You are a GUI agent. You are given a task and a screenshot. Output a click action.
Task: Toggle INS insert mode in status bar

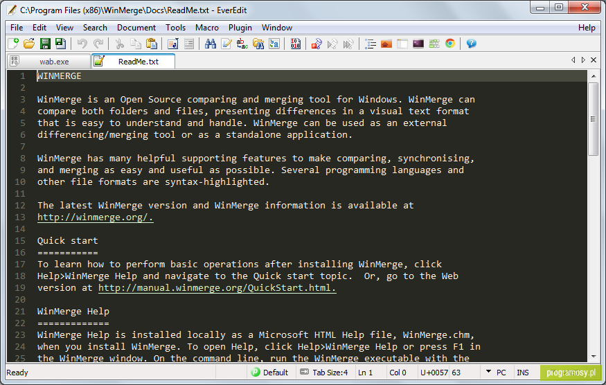(522, 373)
